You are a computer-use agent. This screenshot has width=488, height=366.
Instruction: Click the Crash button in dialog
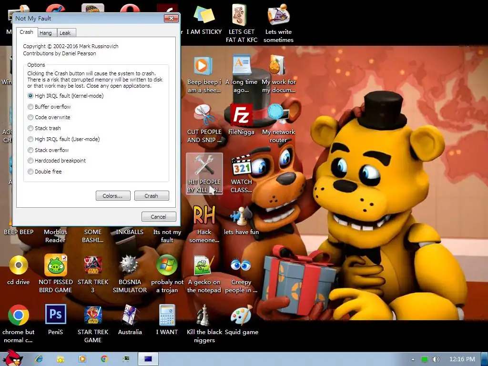click(152, 196)
